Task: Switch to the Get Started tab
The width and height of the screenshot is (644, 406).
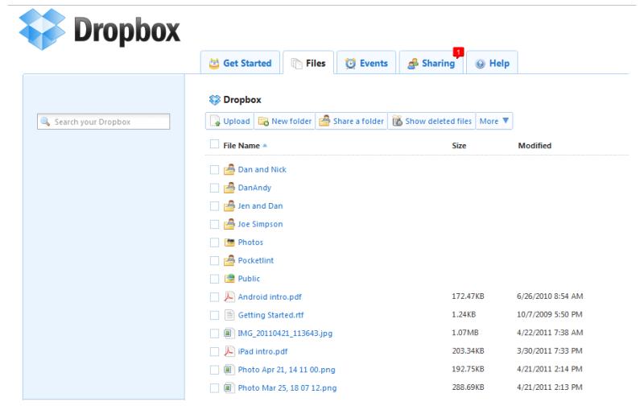Action: pos(240,63)
